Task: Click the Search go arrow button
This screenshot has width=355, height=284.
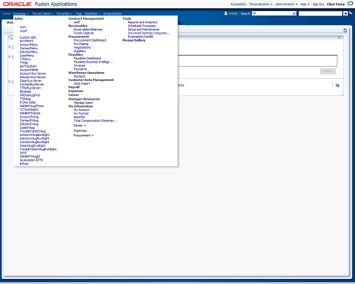Action: point(345,13)
